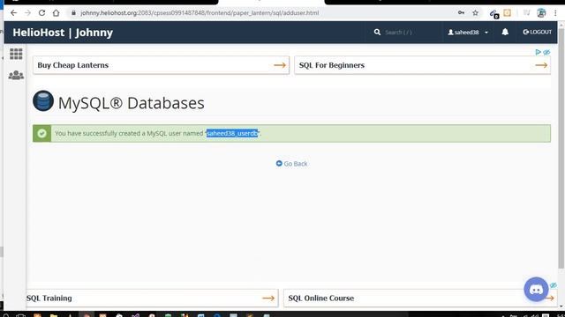The width and height of the screenshot is (565, 317).
Task: Click the browser forward arrow
Action: [x=27, y=13]
